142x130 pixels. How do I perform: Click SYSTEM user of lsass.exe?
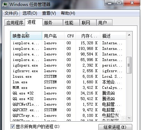click(50, 76)
